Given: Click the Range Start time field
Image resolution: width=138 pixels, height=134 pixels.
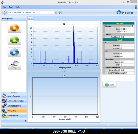Looking at the screenshot, I should [x=127, y=29].
